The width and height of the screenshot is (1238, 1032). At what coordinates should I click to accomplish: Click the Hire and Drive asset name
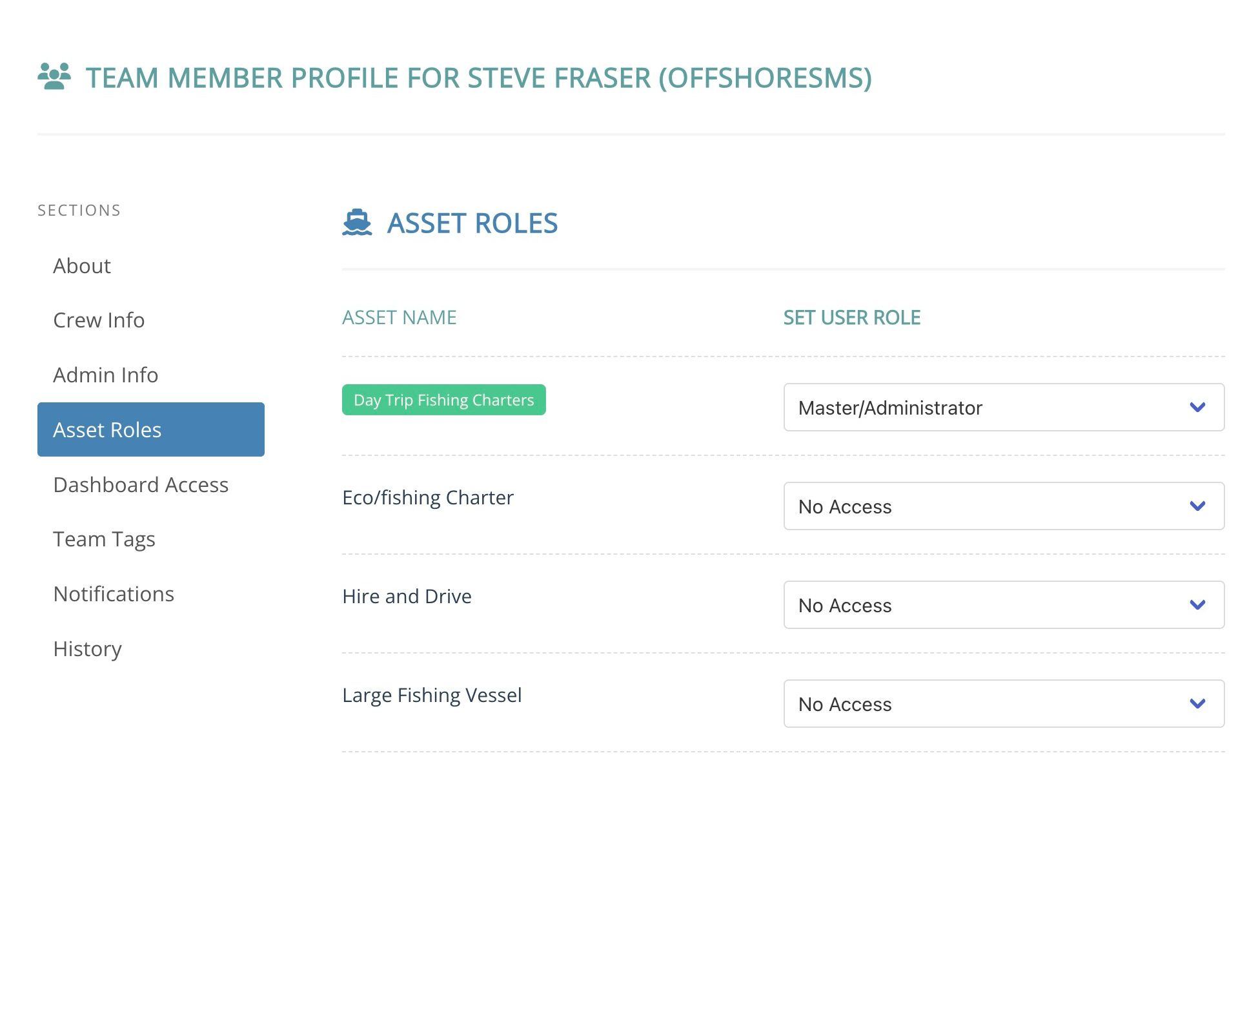(x=407, y=596)
